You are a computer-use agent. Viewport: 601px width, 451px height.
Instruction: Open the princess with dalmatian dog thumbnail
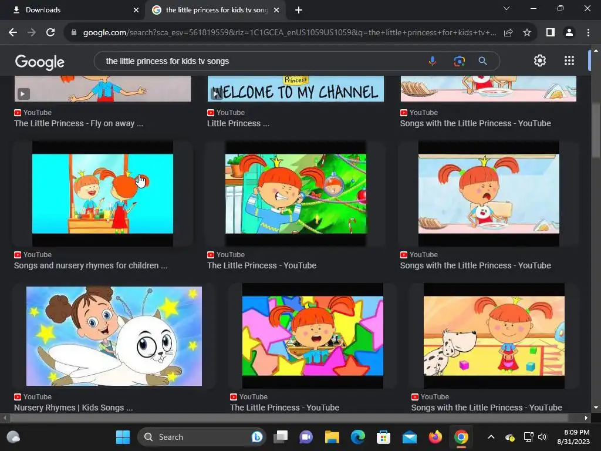(494, 336)
